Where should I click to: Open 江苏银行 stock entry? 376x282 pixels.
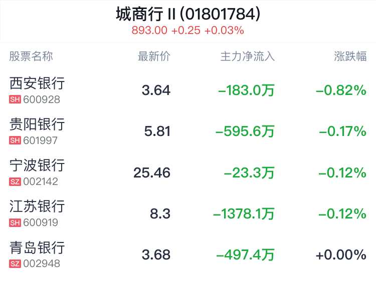point(188,213)
